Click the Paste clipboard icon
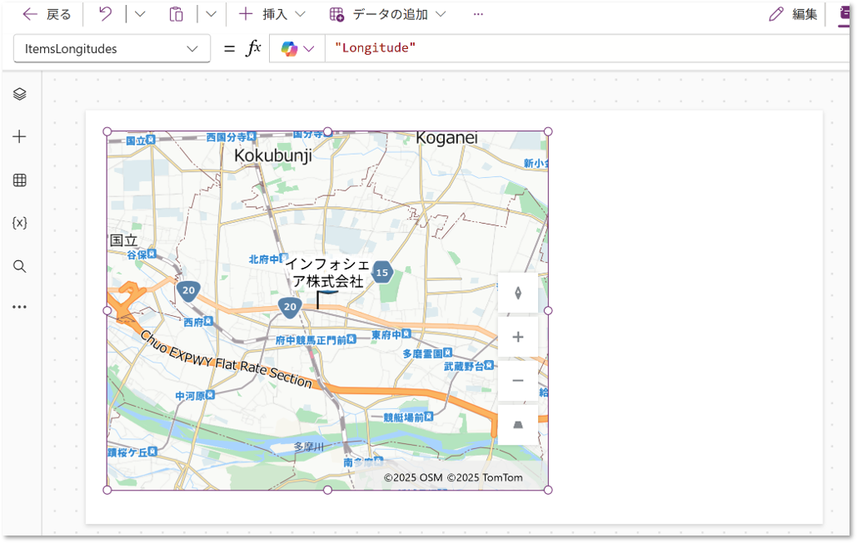This screenshot has width=857, height=543. 176,14
